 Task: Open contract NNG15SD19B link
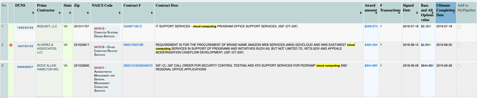(133, 45)
